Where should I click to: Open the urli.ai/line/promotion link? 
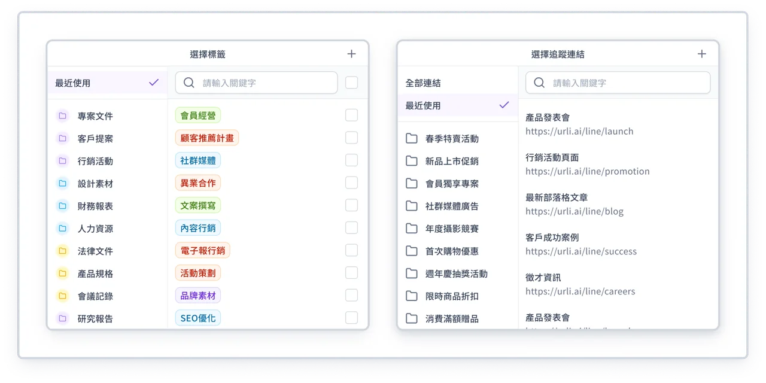click(x=588, y=171)
